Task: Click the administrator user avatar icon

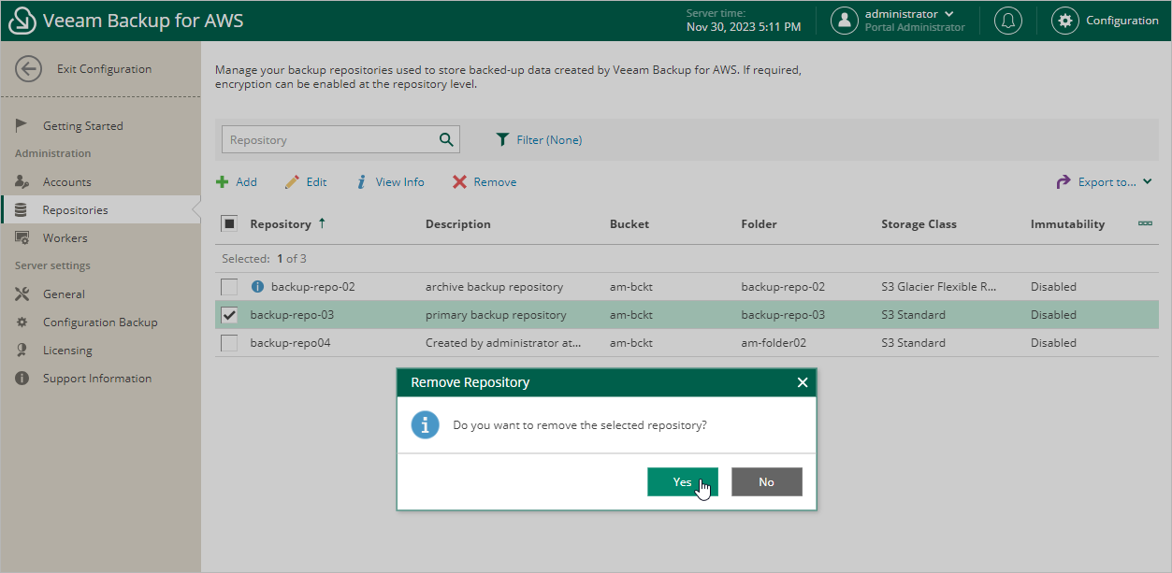Action: tap(845, 21)
